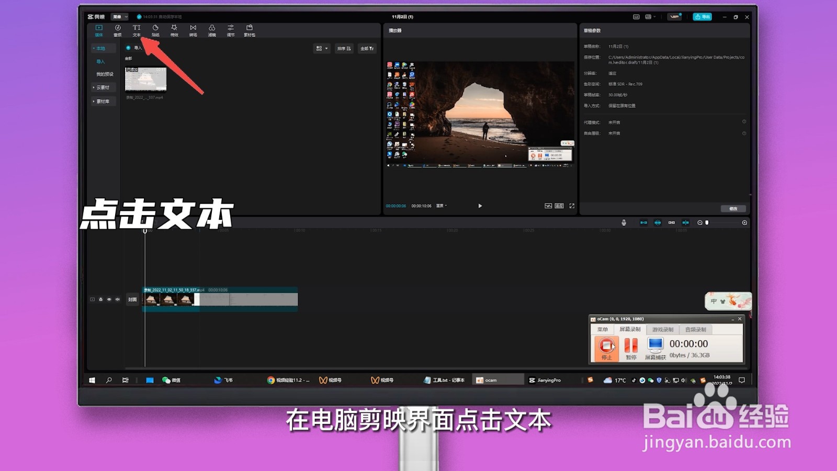
Task: Toggle the track lock icon
Action: coord(101,299)
